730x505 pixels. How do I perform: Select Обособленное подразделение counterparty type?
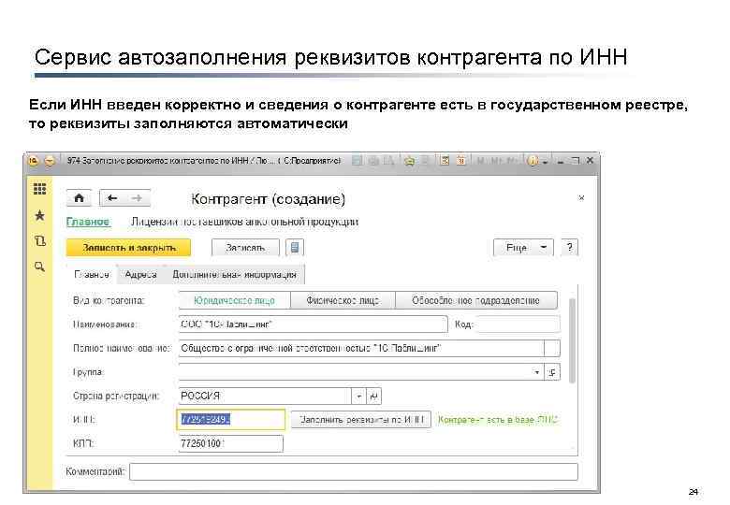475,300
